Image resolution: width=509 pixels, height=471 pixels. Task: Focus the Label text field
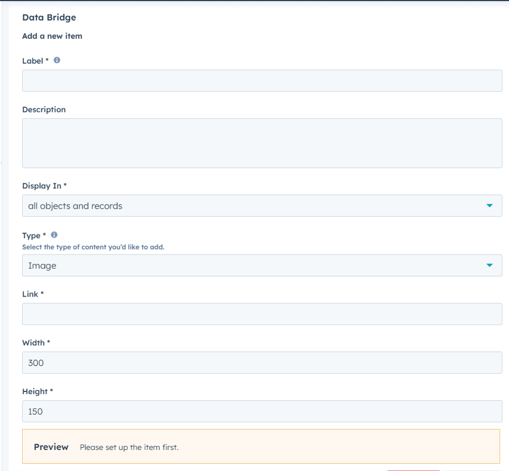[x=262, y=81]
